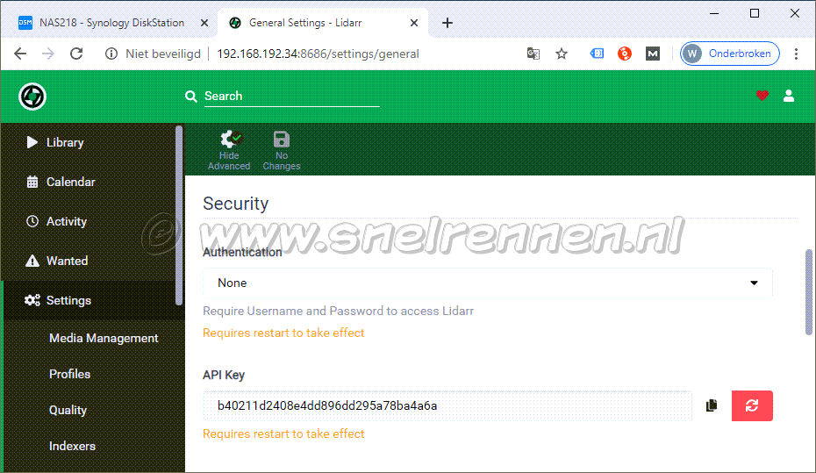This screenshot has height=473, width=816.
Task: Open a new browser tab
Action: (x=447, y=23)
